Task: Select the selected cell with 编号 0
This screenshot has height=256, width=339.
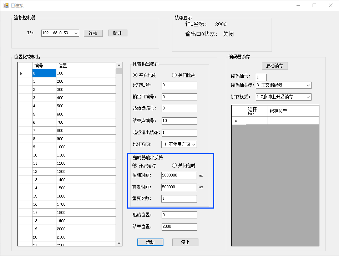Action: [44, 73]
